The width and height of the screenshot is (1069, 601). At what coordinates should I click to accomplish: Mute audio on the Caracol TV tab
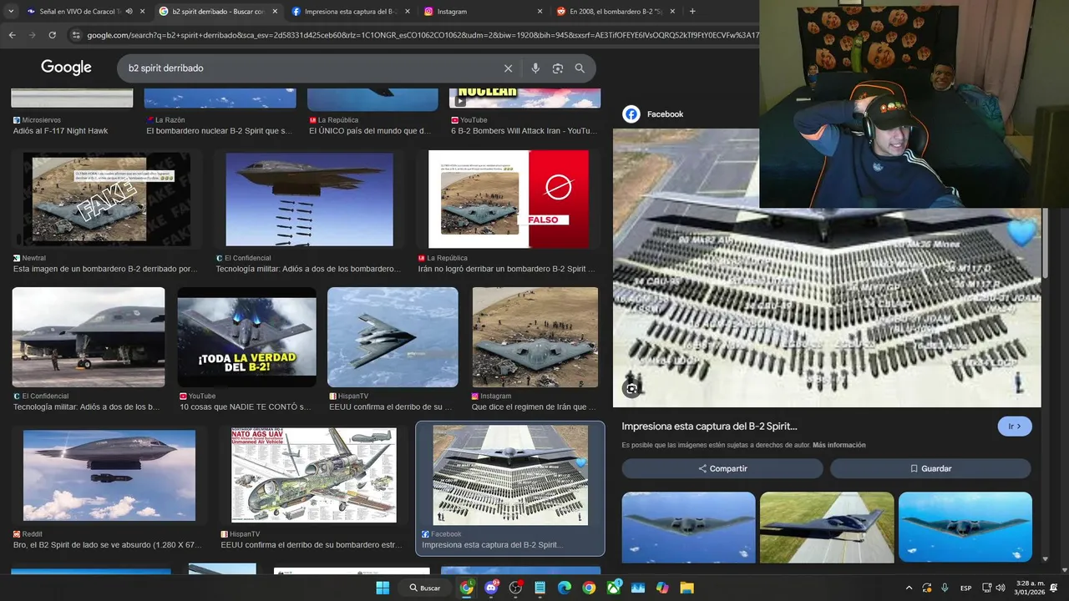(x=129, y=12)
